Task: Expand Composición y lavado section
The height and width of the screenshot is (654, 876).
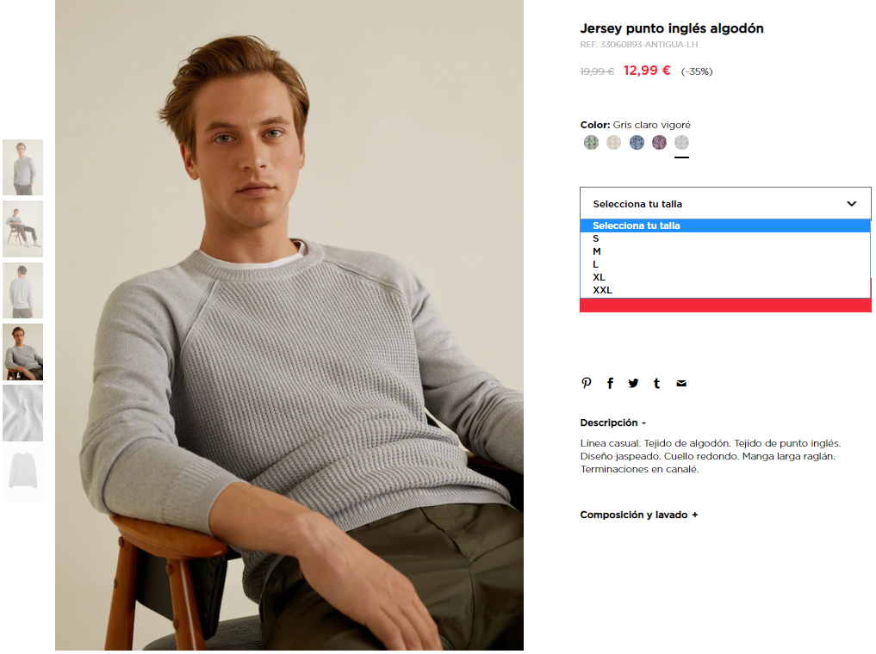Action: coord(639,515)
